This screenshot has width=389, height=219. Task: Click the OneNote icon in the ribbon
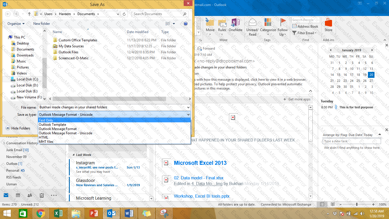pos(235,23)
